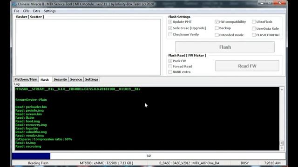Click the 'ExtSparse : Compression ratio' log line

(x=44, y=139)
